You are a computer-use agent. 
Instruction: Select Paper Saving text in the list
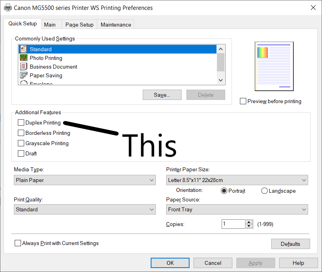click(46, 76)
